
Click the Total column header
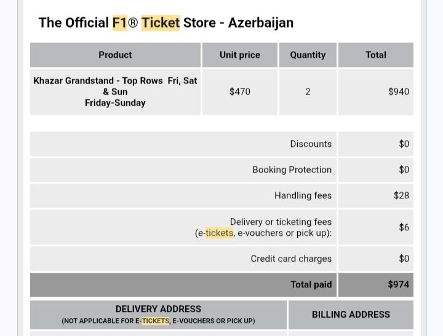376,55
